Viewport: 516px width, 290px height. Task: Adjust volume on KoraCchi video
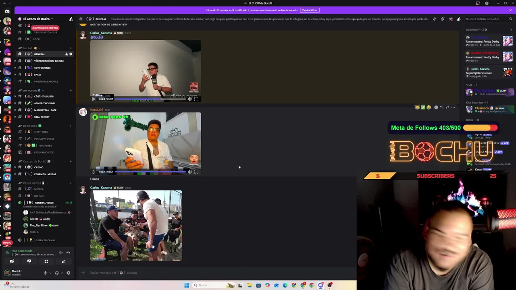189,172
